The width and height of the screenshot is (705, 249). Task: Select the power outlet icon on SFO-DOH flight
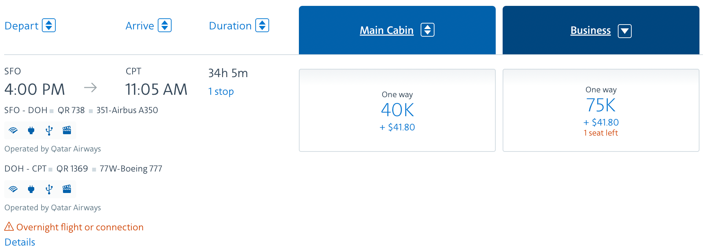pos(31,130)
